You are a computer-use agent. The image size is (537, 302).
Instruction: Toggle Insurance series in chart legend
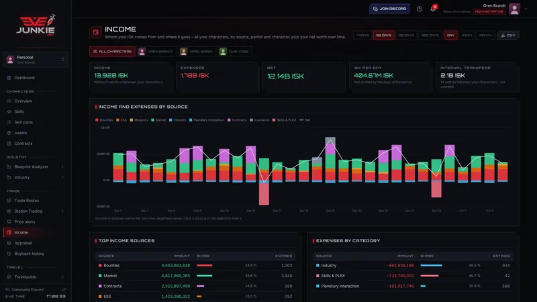259,120
